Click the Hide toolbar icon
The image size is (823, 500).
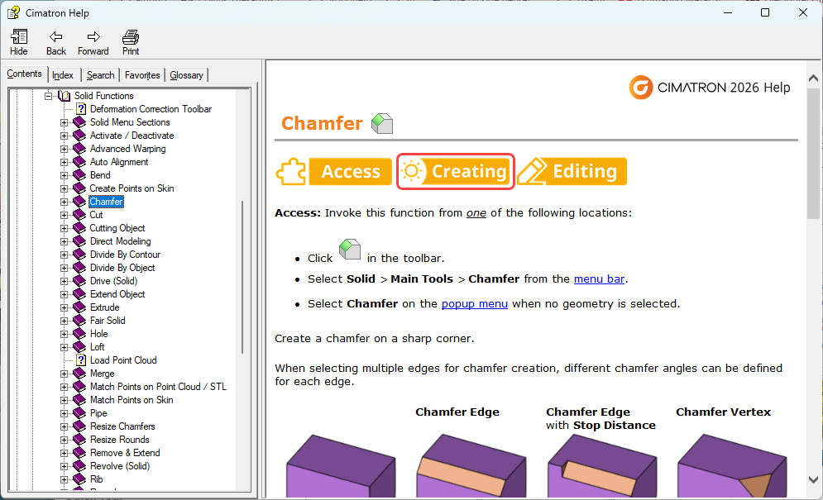[x=19, y=36]
